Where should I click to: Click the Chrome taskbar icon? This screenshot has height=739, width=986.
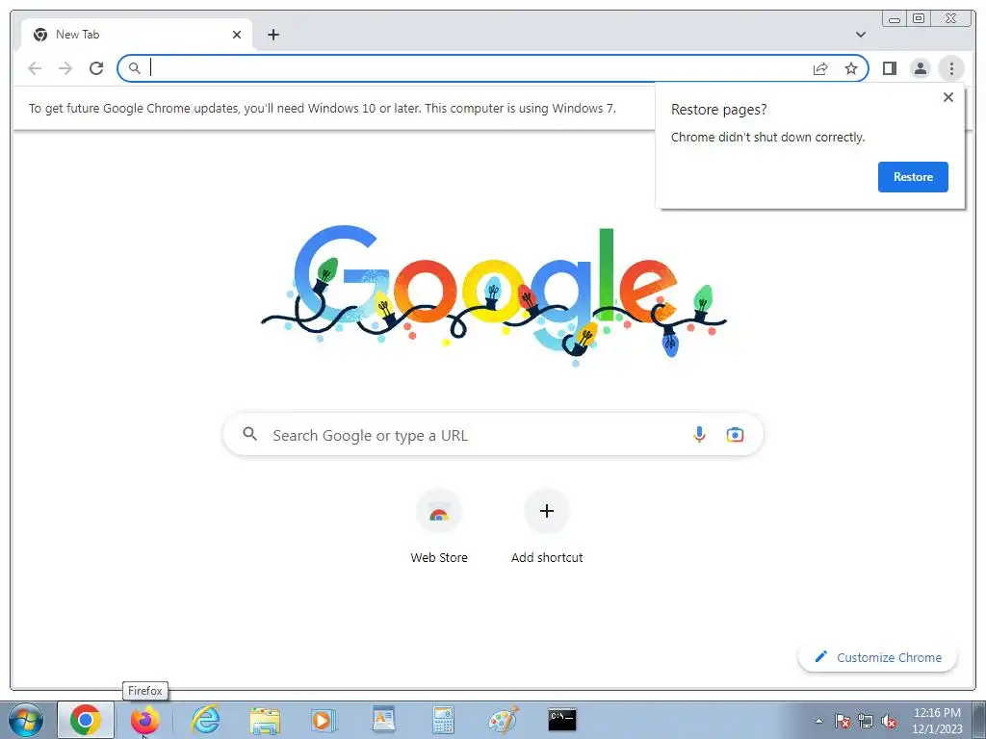pyautogui.click(x=86, y=720)
